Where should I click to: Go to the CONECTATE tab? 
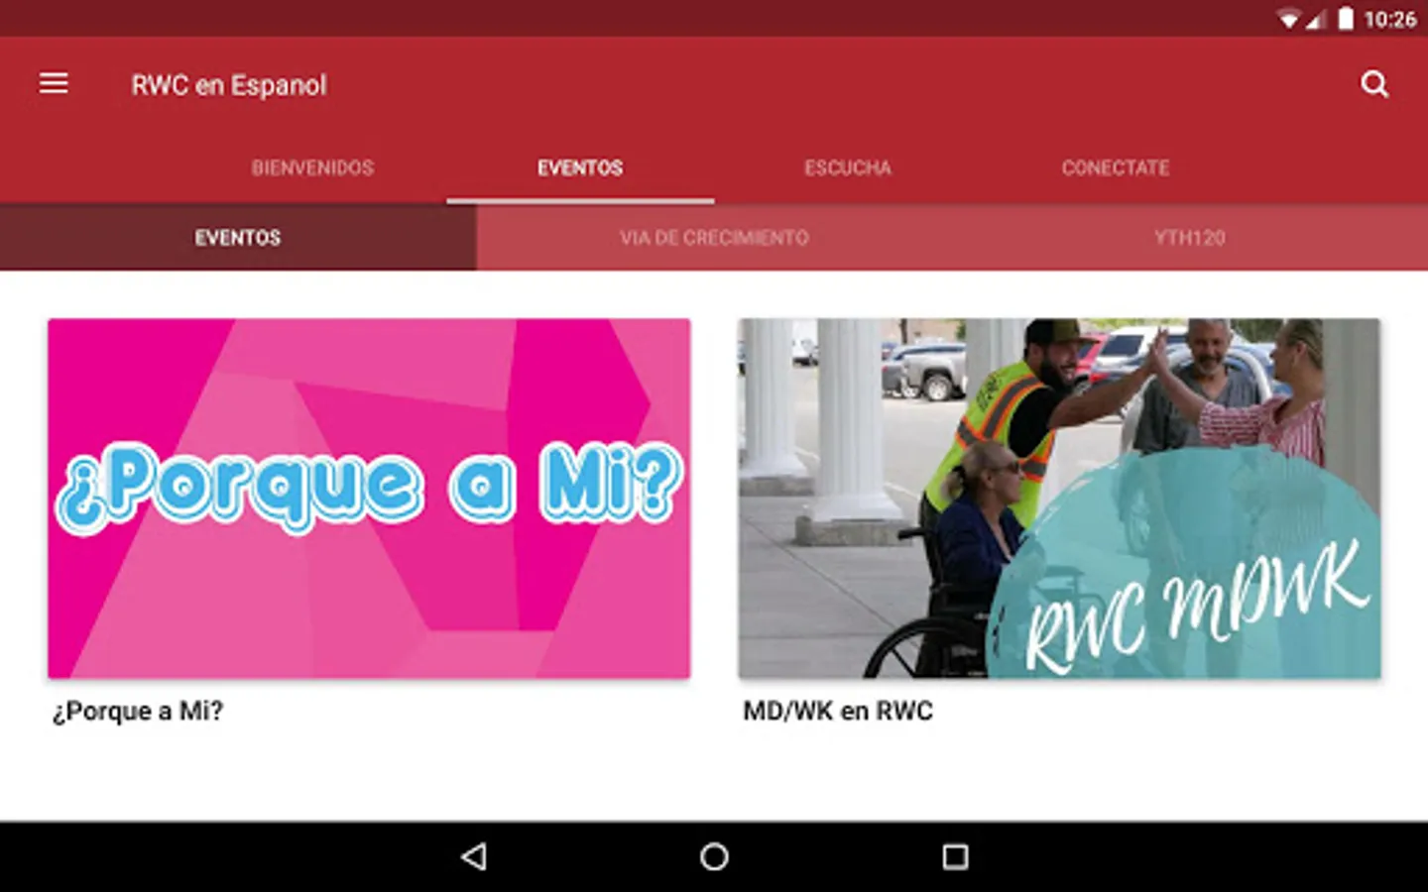pyautogui.click(x=1116, y=167)
